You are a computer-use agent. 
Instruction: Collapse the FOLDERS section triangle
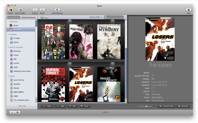[8, 34]
